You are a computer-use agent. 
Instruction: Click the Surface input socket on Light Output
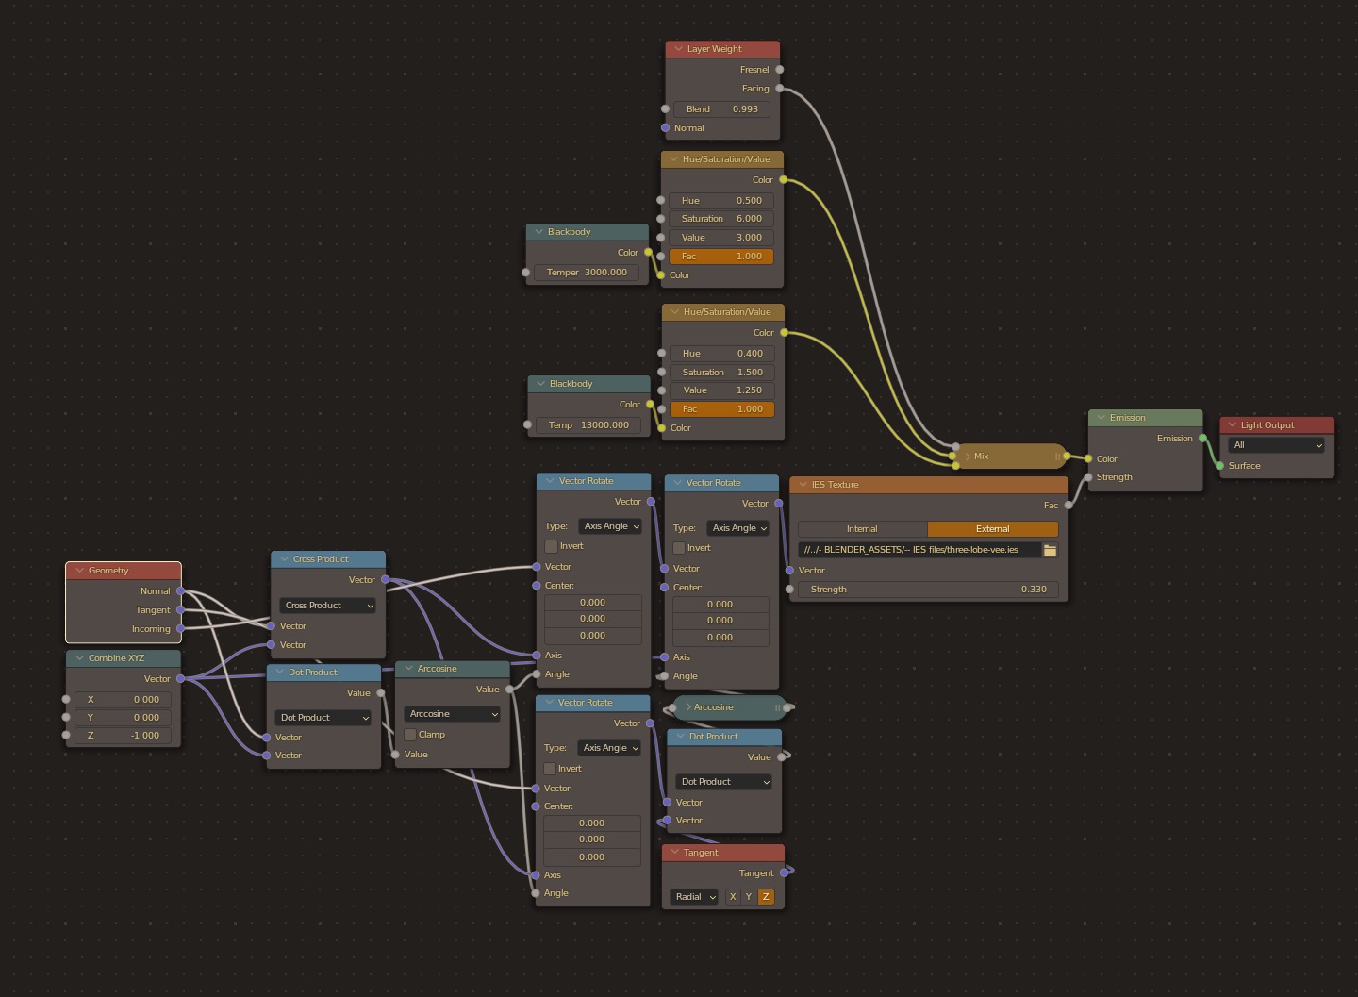click(1219, 466)
